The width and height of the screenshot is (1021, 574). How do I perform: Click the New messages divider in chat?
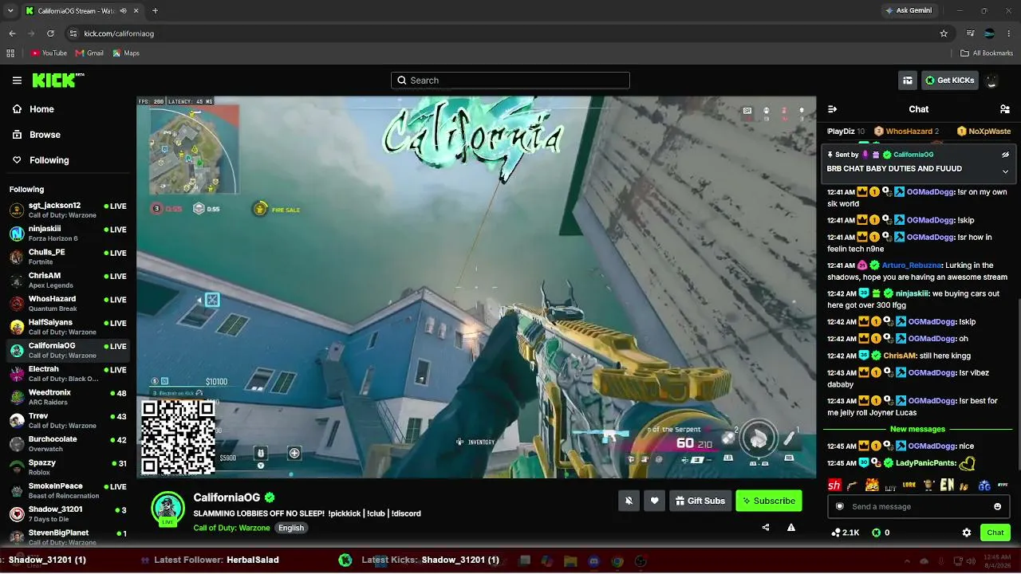coord(917,430)
